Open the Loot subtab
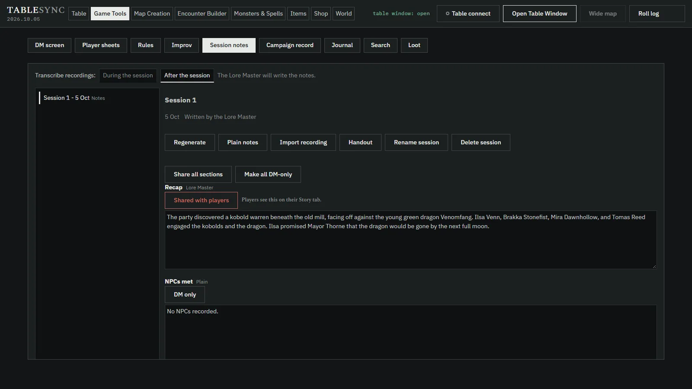The image size is (692, 389). tap(414, 45)
